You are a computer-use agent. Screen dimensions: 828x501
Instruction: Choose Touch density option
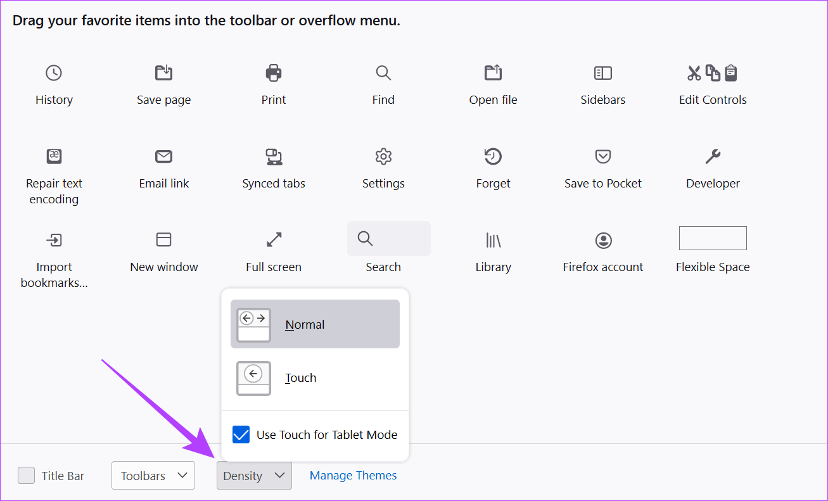click(315, 378)
